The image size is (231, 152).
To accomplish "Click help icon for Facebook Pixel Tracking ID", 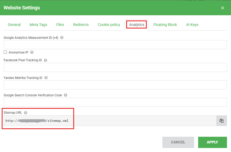I will 45,60.
